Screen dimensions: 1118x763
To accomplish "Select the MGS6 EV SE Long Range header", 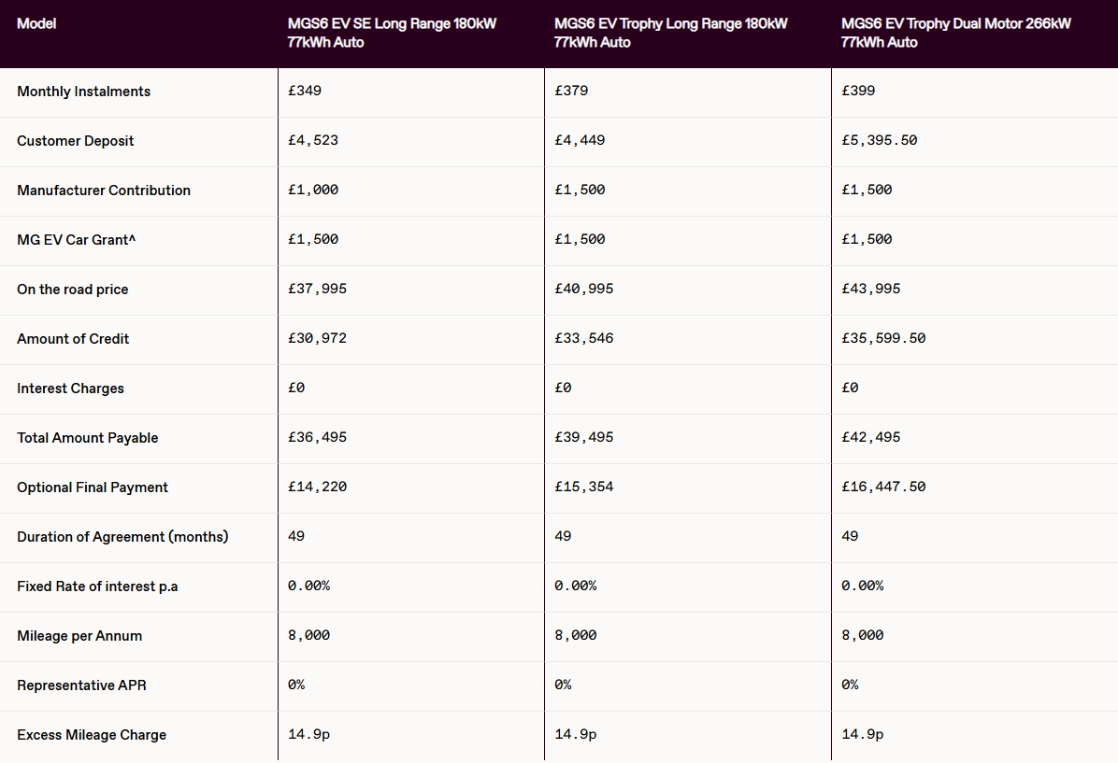I will (x=392, y=33).
